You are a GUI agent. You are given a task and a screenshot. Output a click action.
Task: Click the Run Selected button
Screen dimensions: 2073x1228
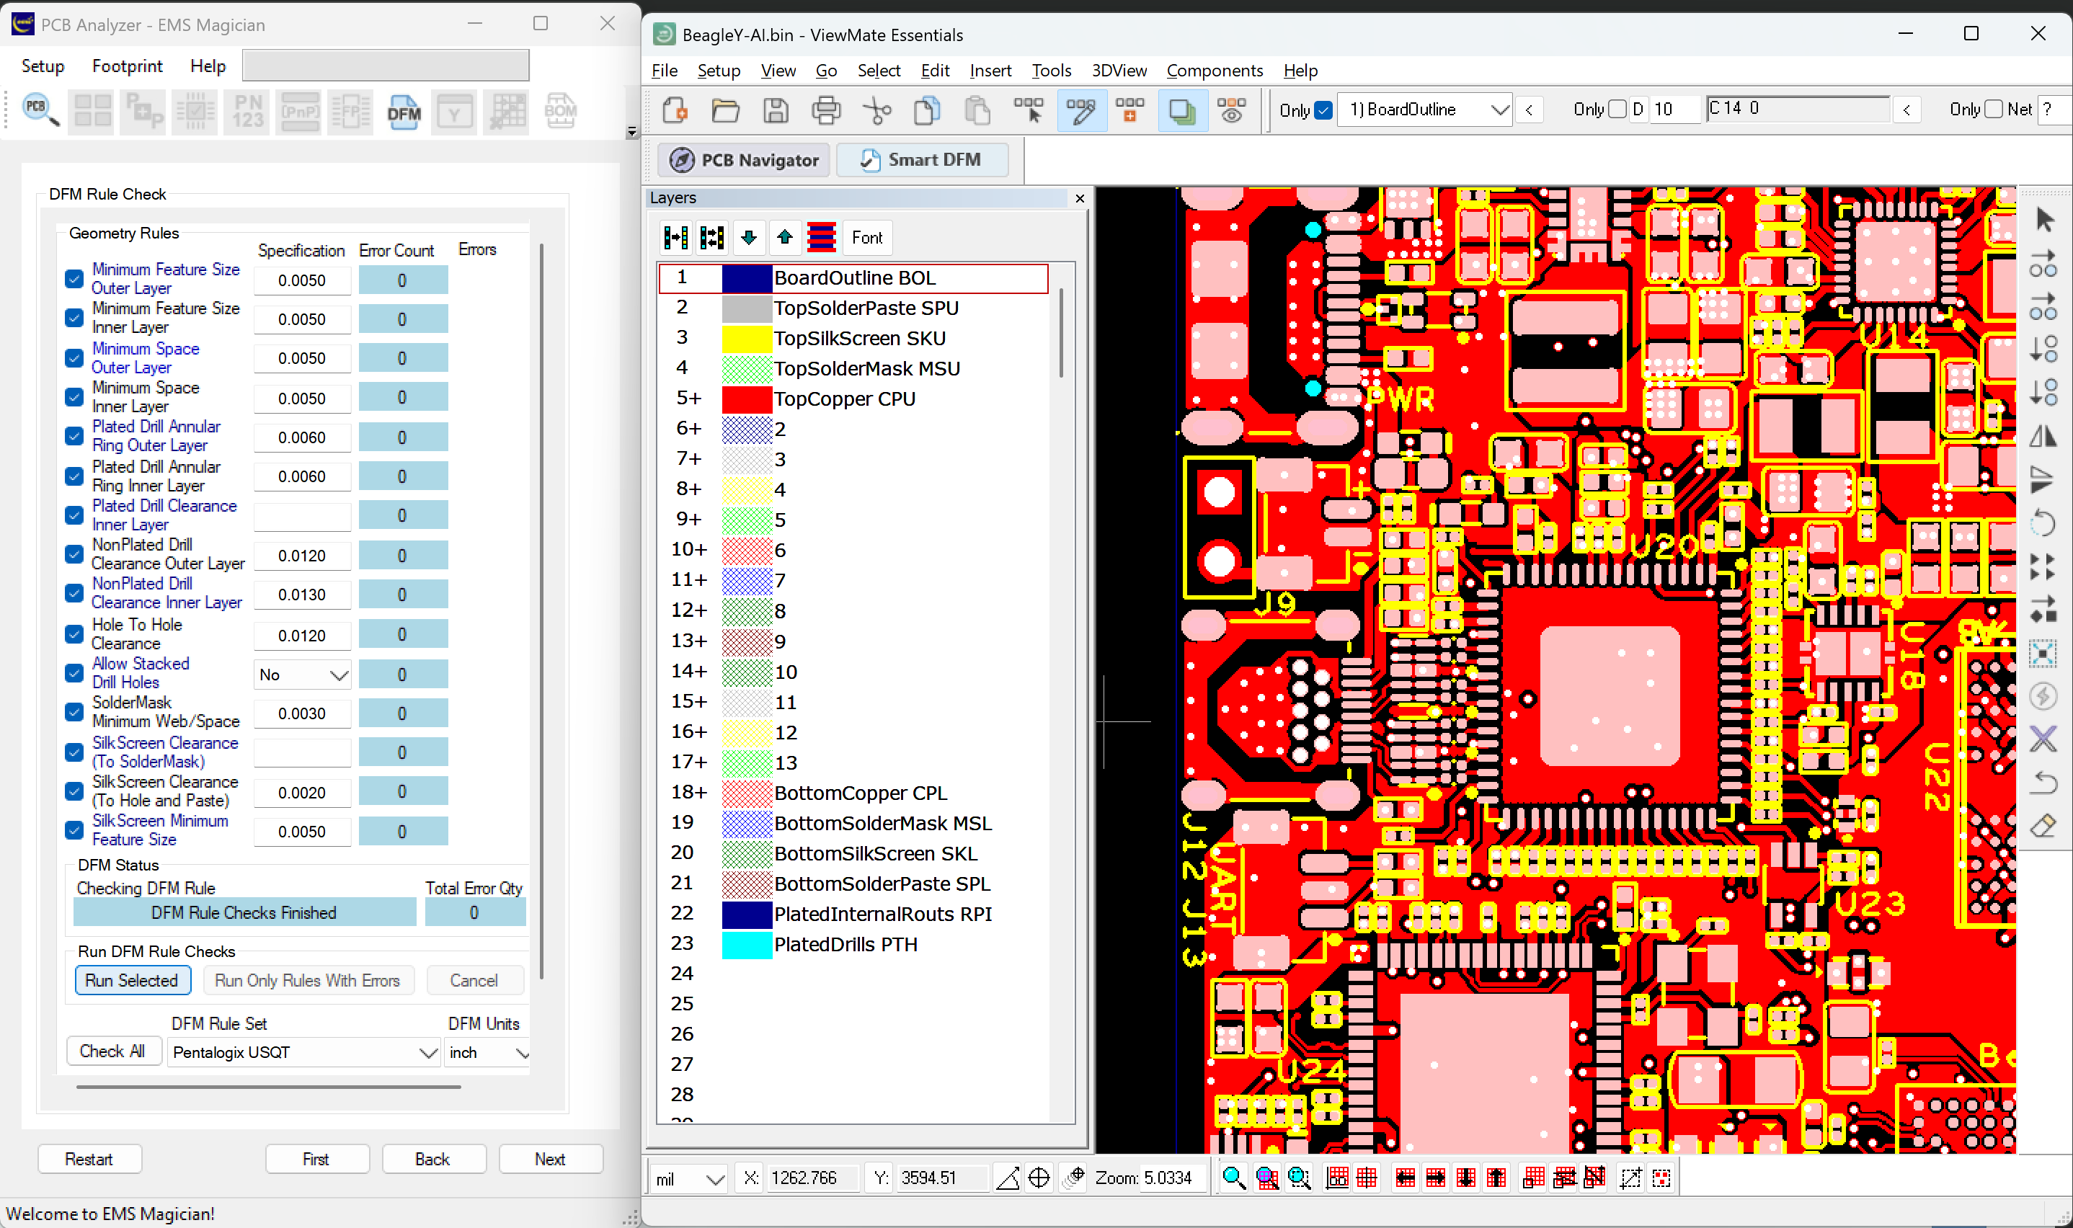(133, 981)
